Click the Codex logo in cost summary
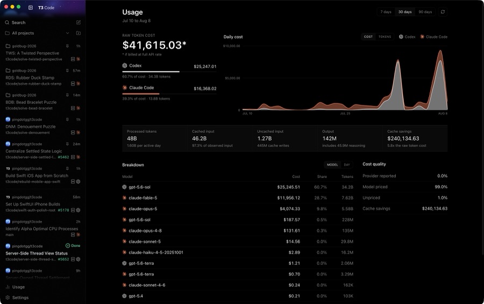Viewport: 484px width, 304px height. coord(125,66)
